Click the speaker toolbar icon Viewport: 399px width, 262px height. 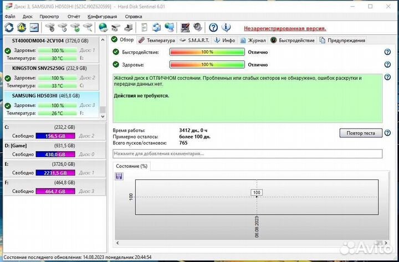pyautogui.click(x=197, y=28)
